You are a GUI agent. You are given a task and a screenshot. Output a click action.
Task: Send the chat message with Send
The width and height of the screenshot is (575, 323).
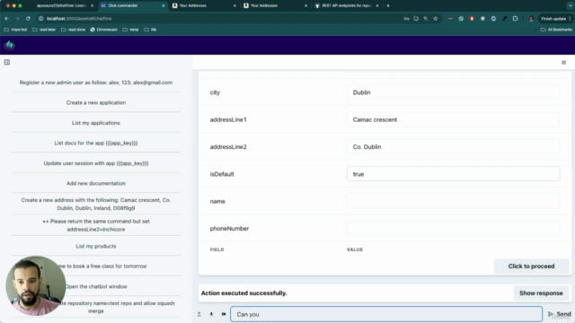click(x=559, y=314)
